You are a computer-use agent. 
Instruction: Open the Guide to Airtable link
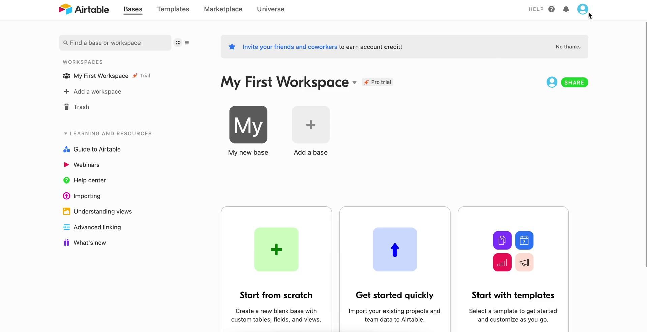pos(97,149)
